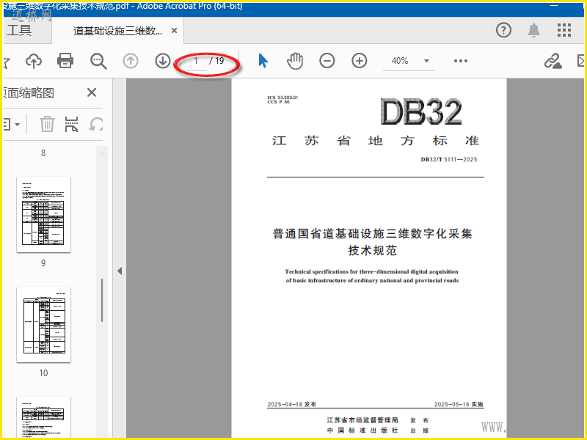Go to next page arrow
Image resolution: width=587 pixels, height=440 pixels.
[x=163, y=61]
